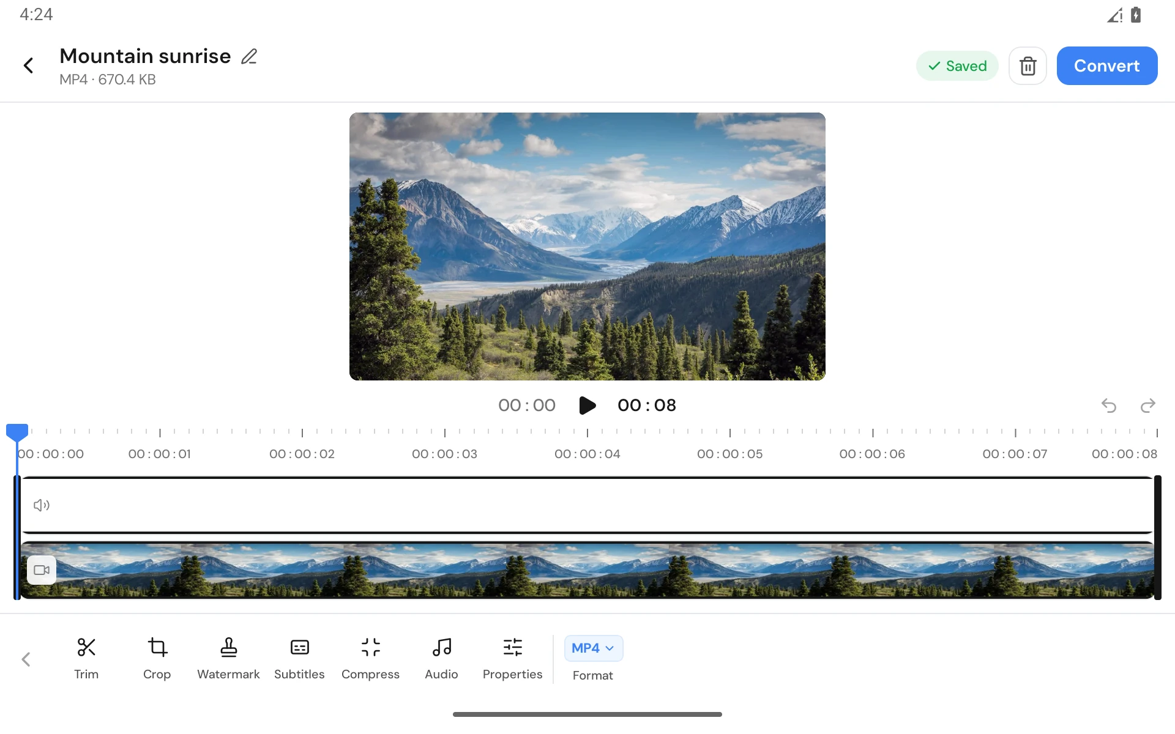Mute the audio track speaker icon
The height and width of the screenshot is (734, 1175).
click(x=42, y=505)
